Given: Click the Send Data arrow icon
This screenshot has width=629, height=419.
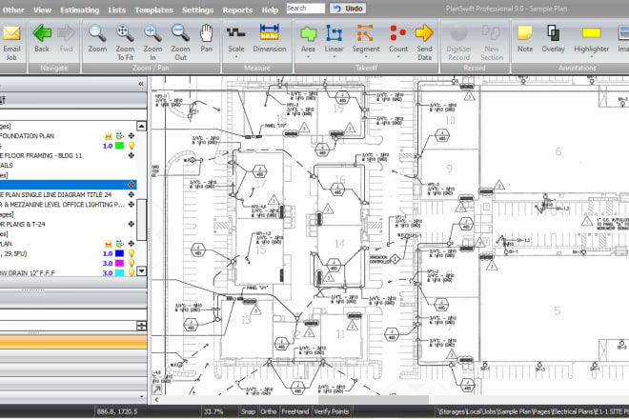Looking at the screenshot, I should pos(424,33).
